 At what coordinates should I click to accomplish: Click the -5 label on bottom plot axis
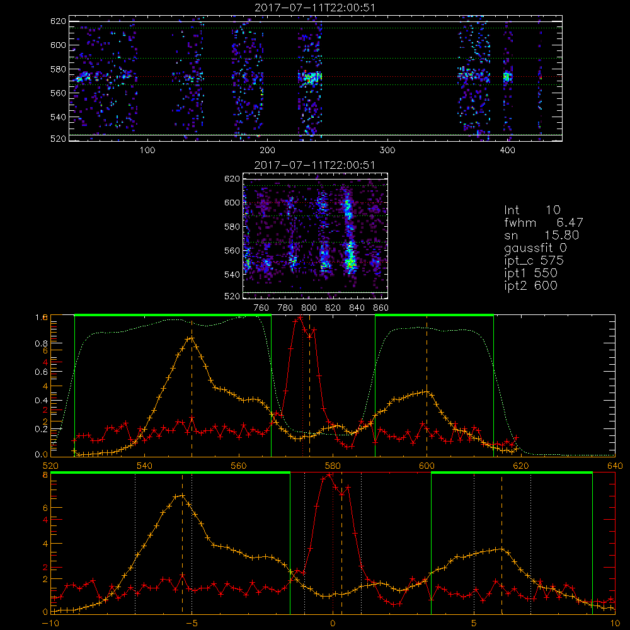pos(192,624)
